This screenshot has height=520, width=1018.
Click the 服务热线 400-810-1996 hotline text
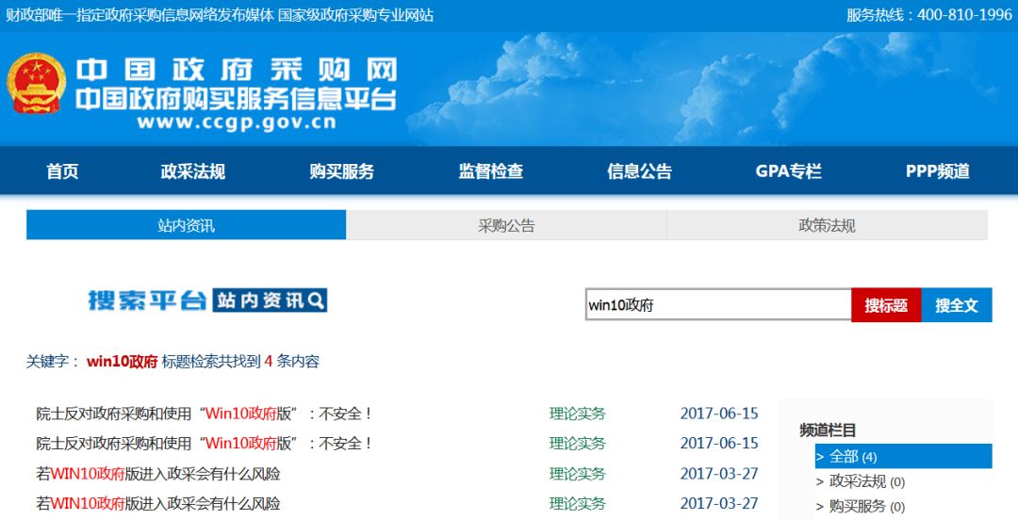coord(929,15)
